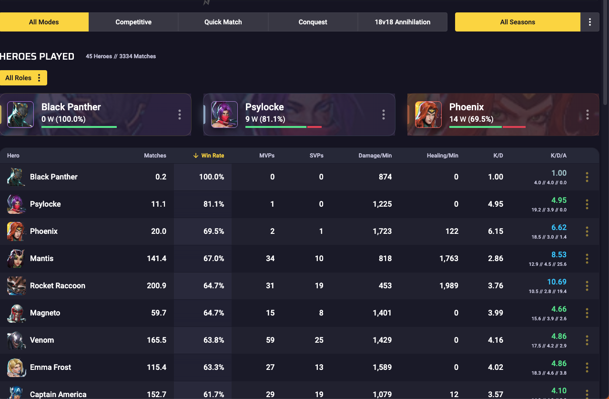Click the Venom hero name
The image size is (609, 399).
42,340
